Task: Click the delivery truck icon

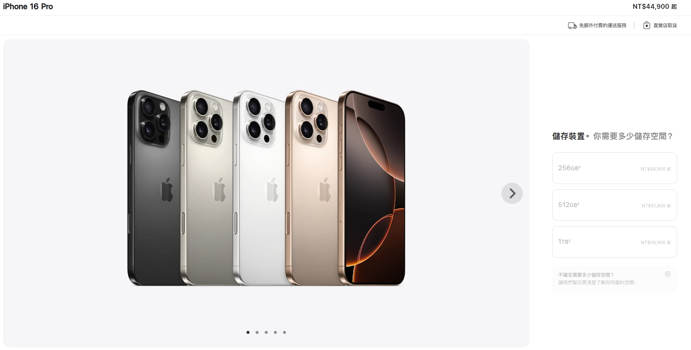Action: click(572, 26)
